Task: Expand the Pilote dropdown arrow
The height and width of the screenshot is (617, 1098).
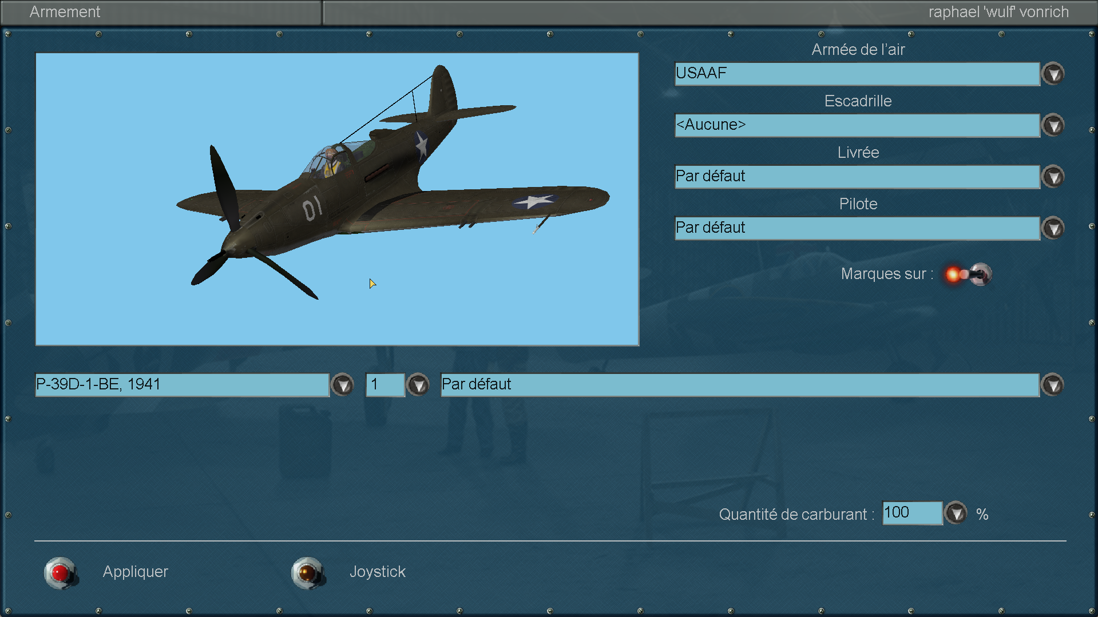Action: tap(1053, 228)
